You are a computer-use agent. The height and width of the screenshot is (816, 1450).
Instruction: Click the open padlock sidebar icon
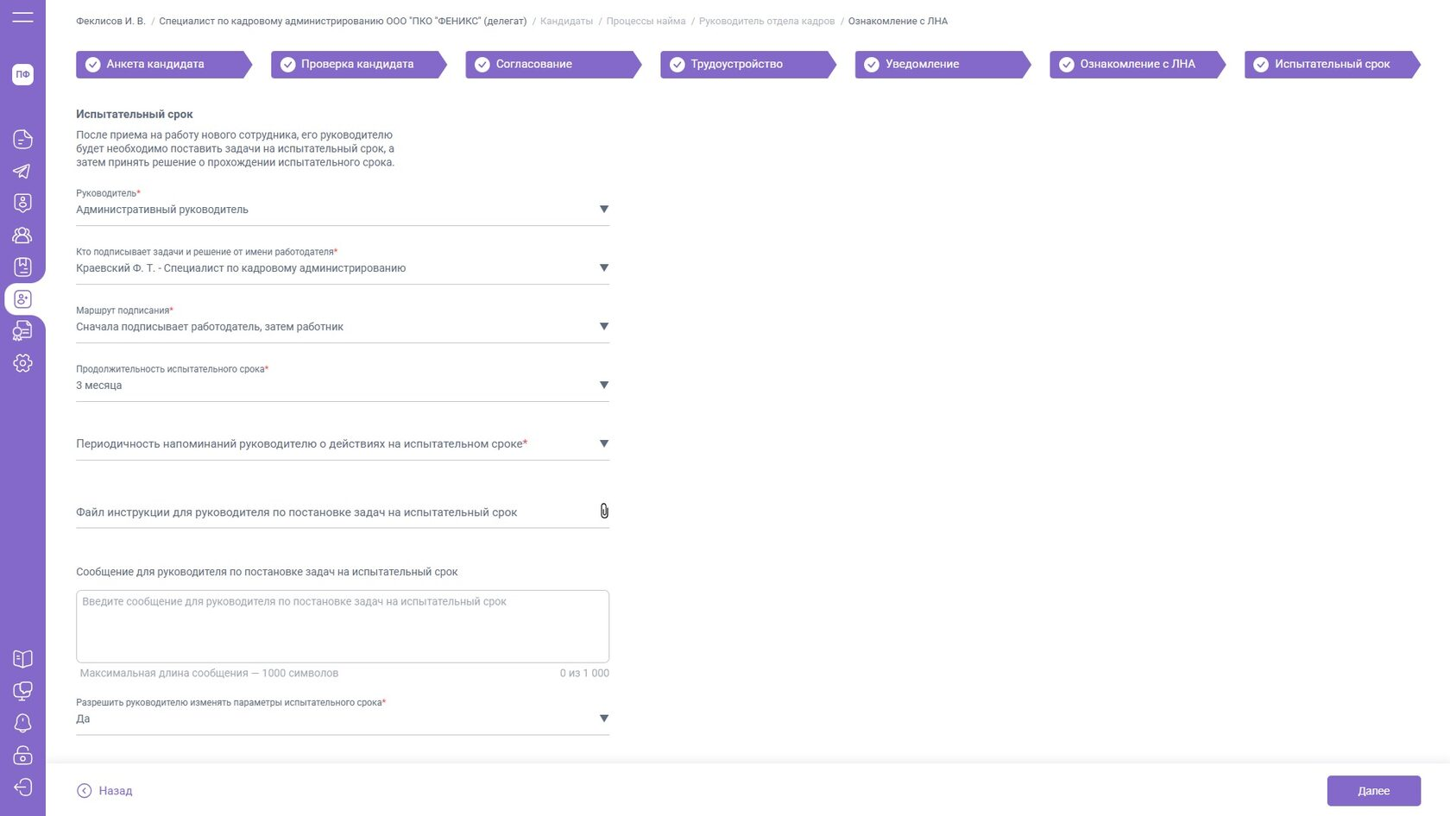coord(22,755)
